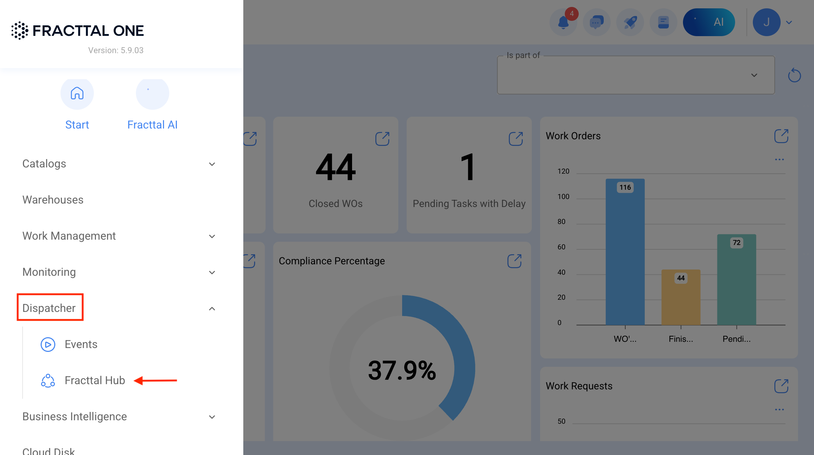Click the refresh dashboard icon
This screenshot has width=814, height=455.
click(794, 75)
